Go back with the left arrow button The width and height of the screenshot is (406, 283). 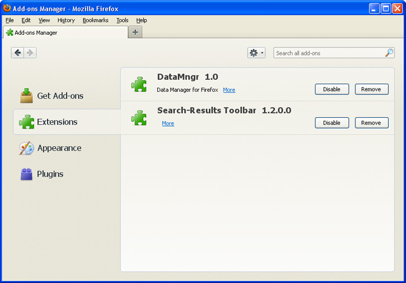18,53
